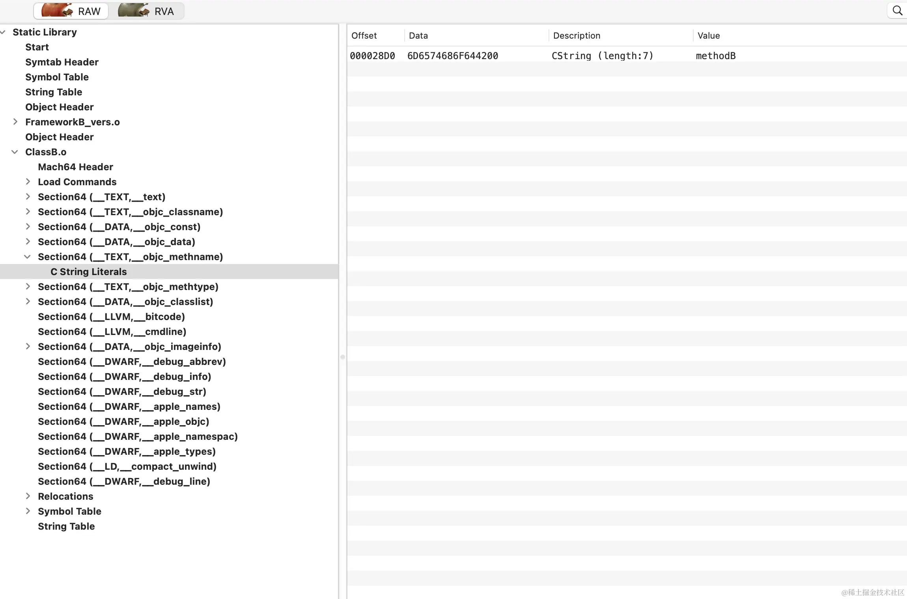
Task: Expand Section64 (__DATA,__objc_data) chevron
Action: coord(28,242)
